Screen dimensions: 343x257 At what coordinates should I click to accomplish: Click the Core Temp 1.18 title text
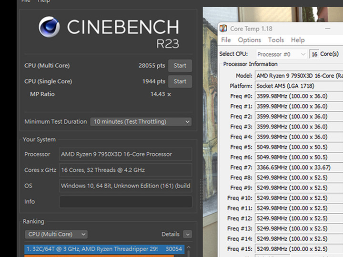pyautogui.click(x=251, y=29)
